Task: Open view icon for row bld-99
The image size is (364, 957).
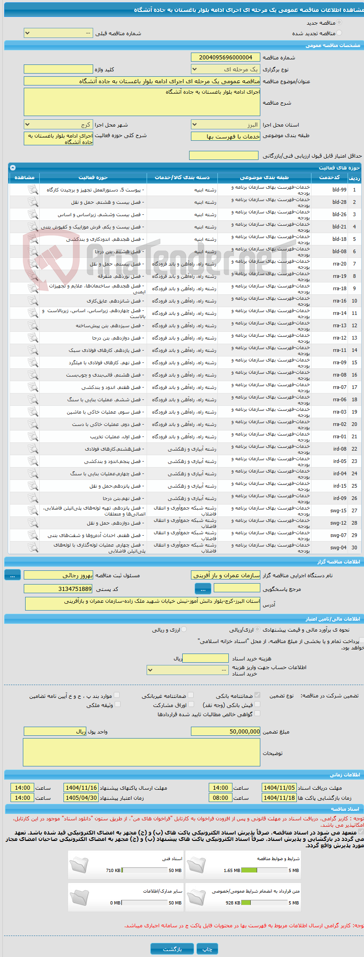Action: [33, 190]
